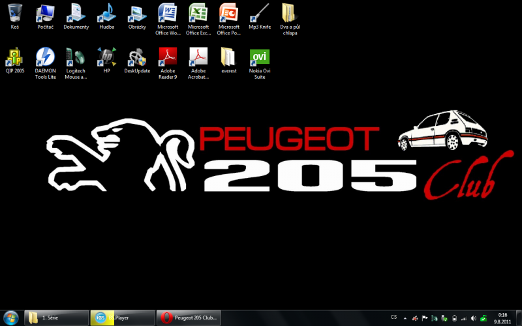Click the Microsoft Office Word shortcut
This screenshot has height=326, width=522.
168,13
